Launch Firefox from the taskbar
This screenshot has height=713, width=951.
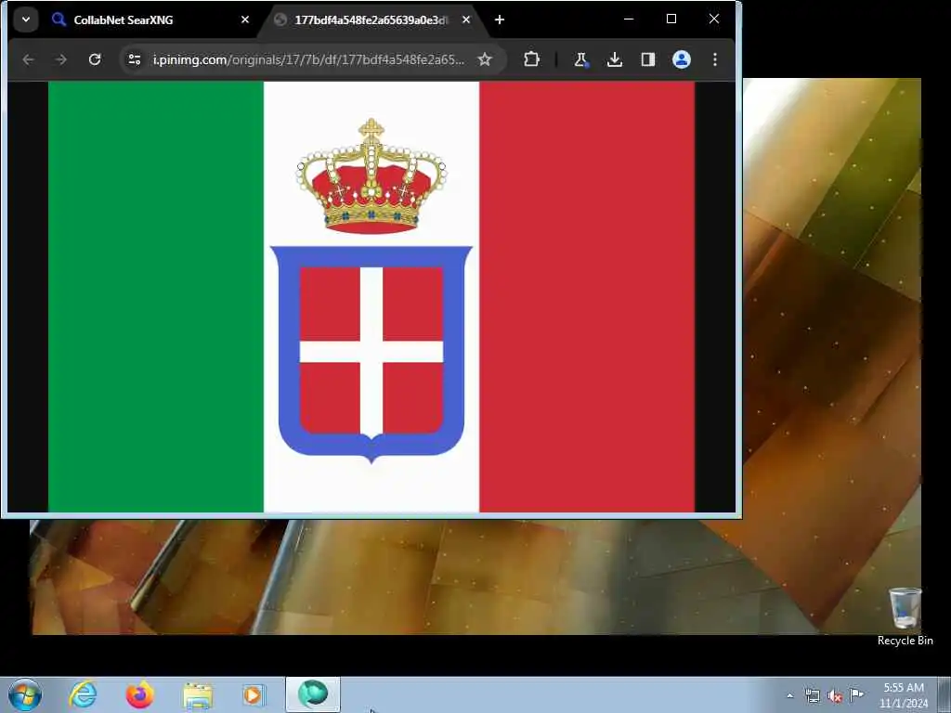(139, 694)
